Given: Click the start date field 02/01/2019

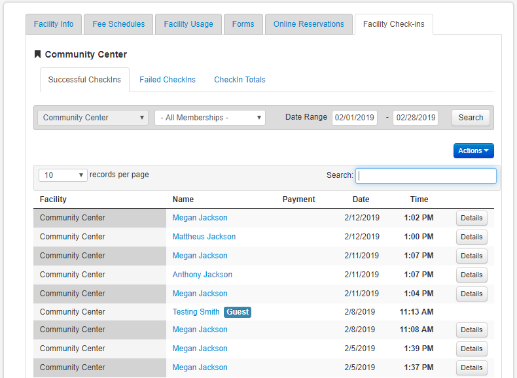Looking at the screenshot, I should coord(354,118).
